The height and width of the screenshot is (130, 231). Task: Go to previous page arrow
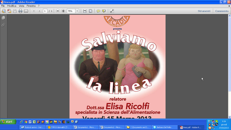[34, 11]
